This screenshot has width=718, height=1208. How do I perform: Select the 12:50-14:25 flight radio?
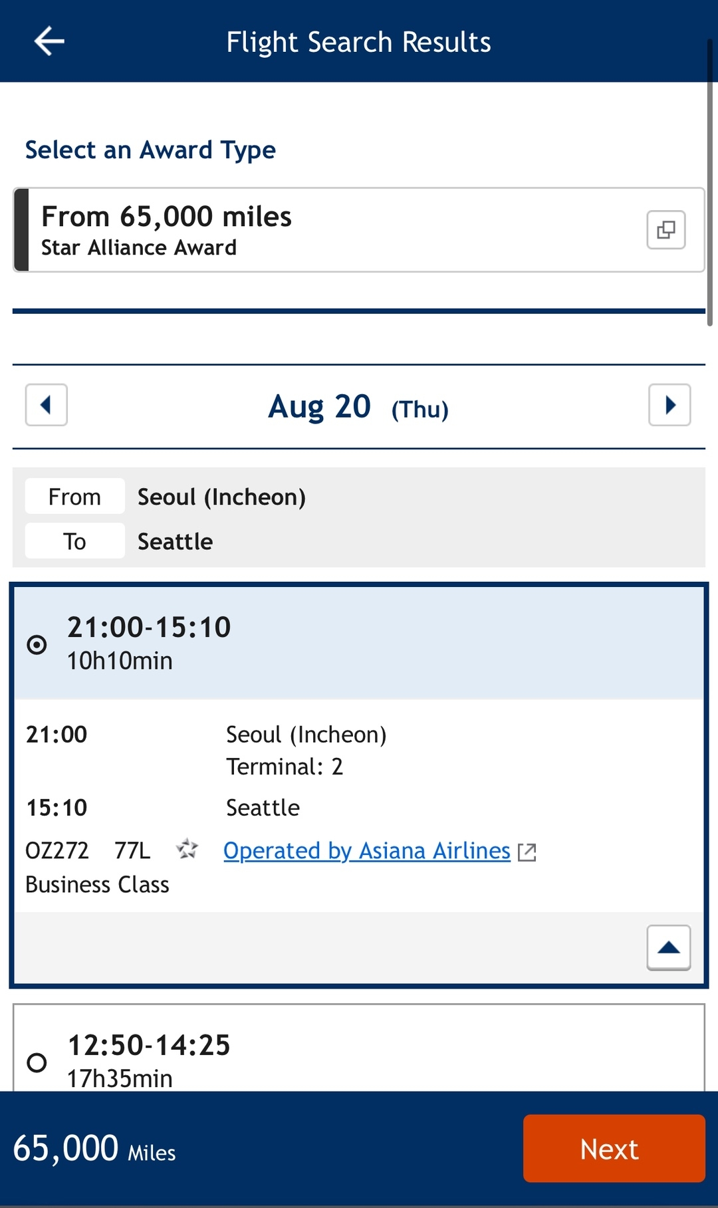pyautogui.click(x=37, y=1062)
